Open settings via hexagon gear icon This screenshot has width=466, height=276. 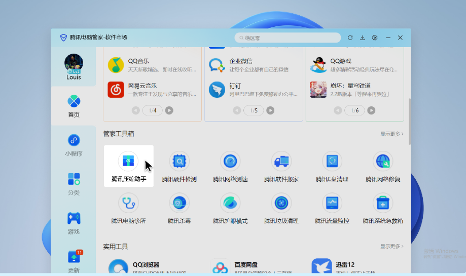tap(375, 37)
